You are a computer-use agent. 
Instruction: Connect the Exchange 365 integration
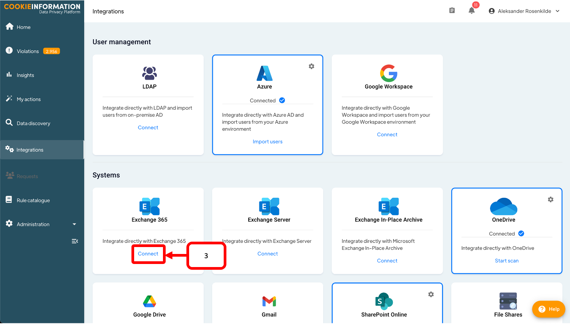[148, 254]
